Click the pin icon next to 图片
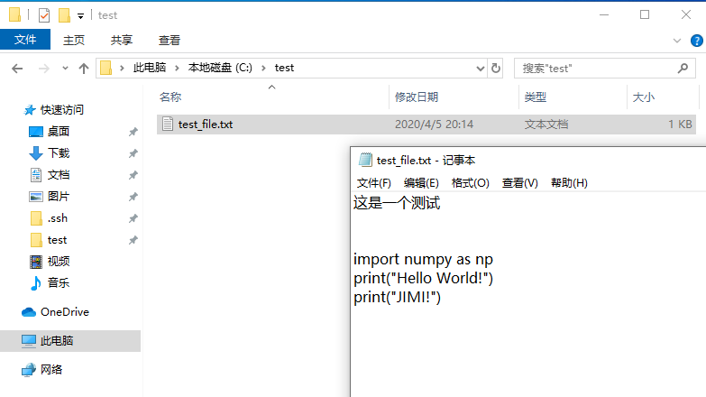 133,197
